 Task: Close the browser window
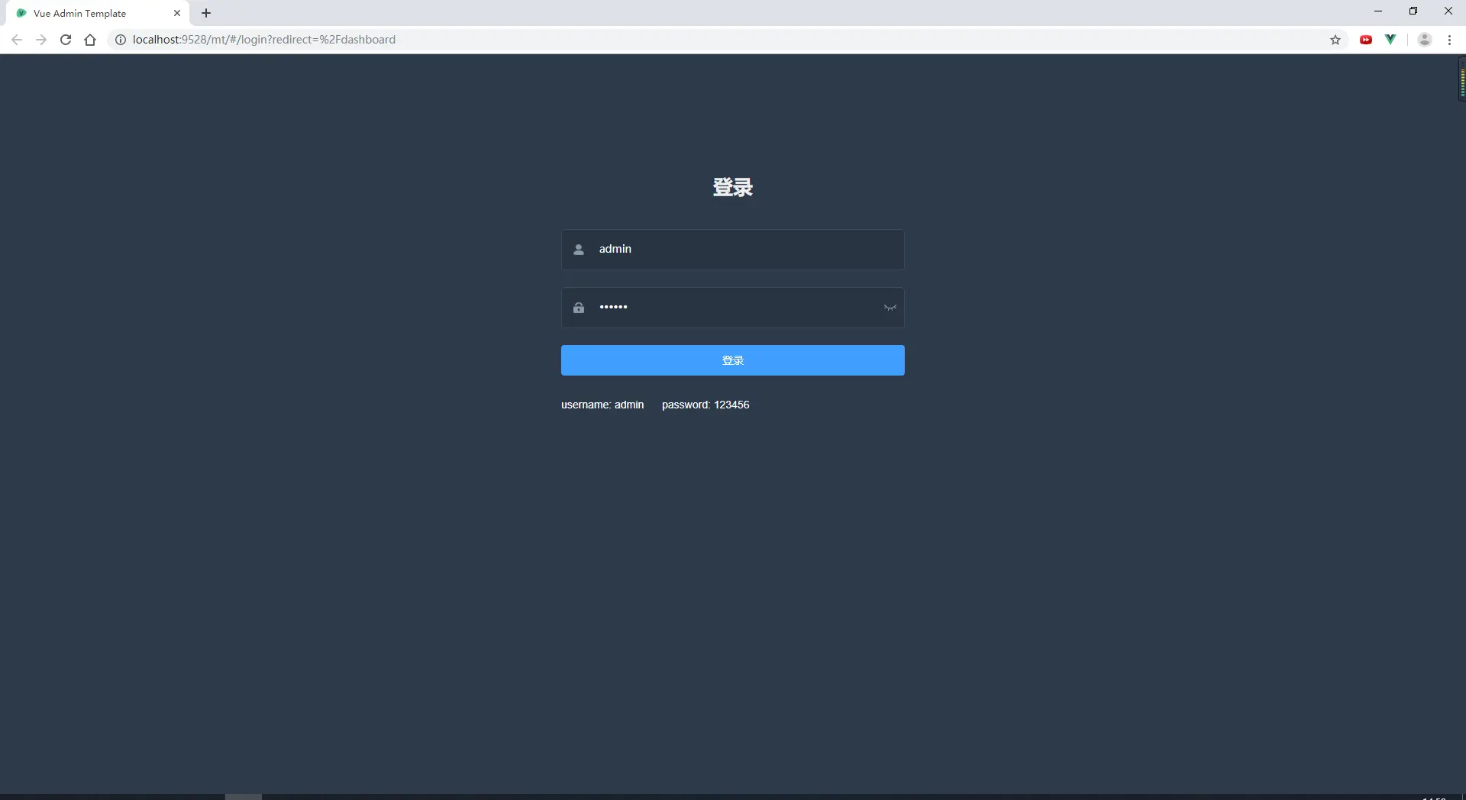click(1448, 11)
